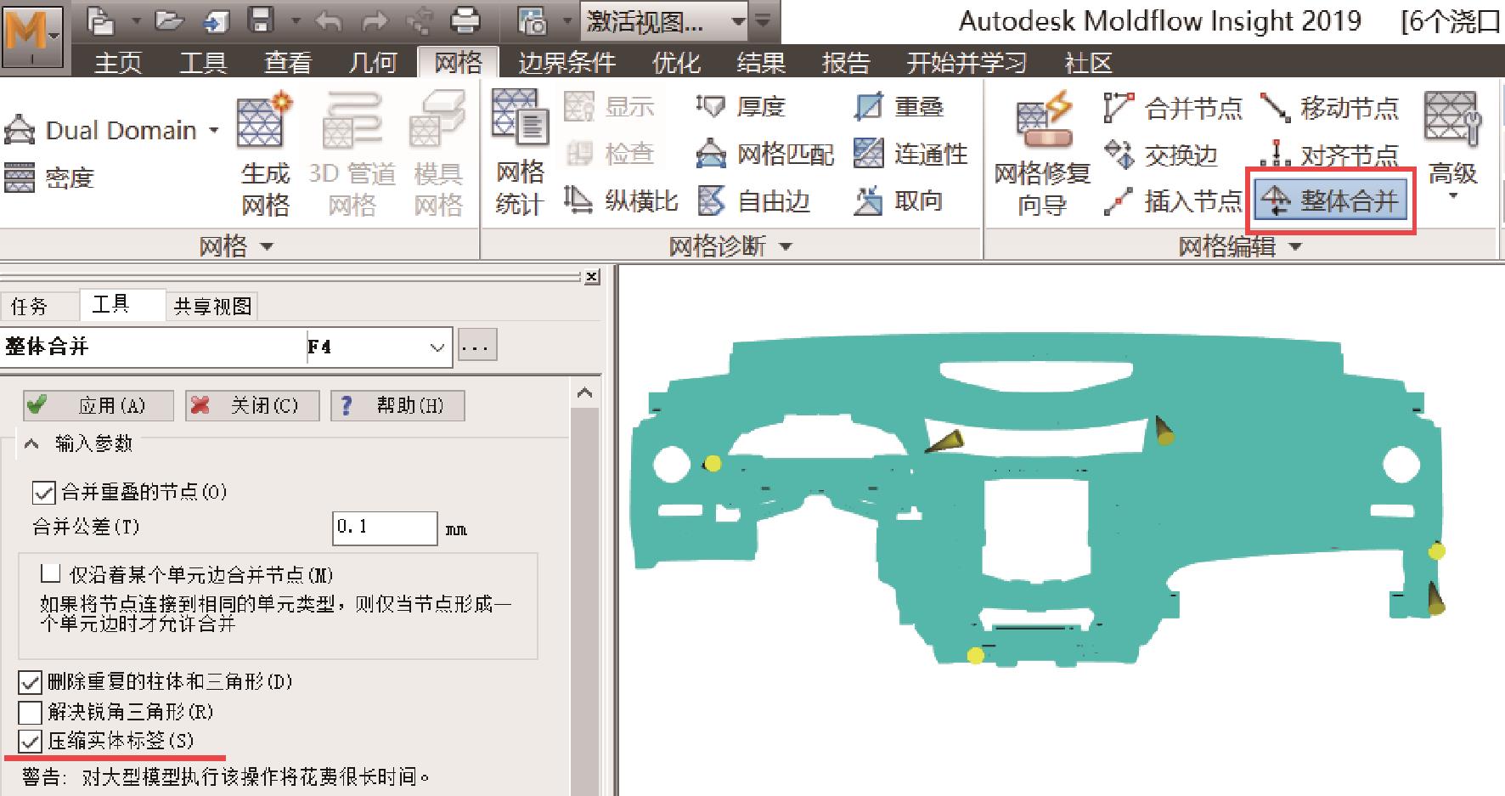Open the Dual Domain mesh type dropdown
Image resolution: width=1505 pixels, height=796 pixels.
tap(214, 131)
